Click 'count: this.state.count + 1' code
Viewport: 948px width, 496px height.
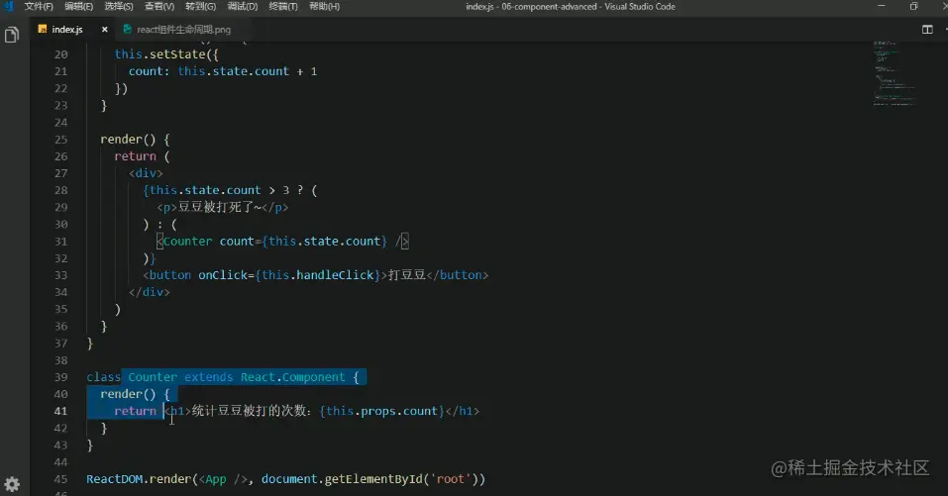(223, 71)
